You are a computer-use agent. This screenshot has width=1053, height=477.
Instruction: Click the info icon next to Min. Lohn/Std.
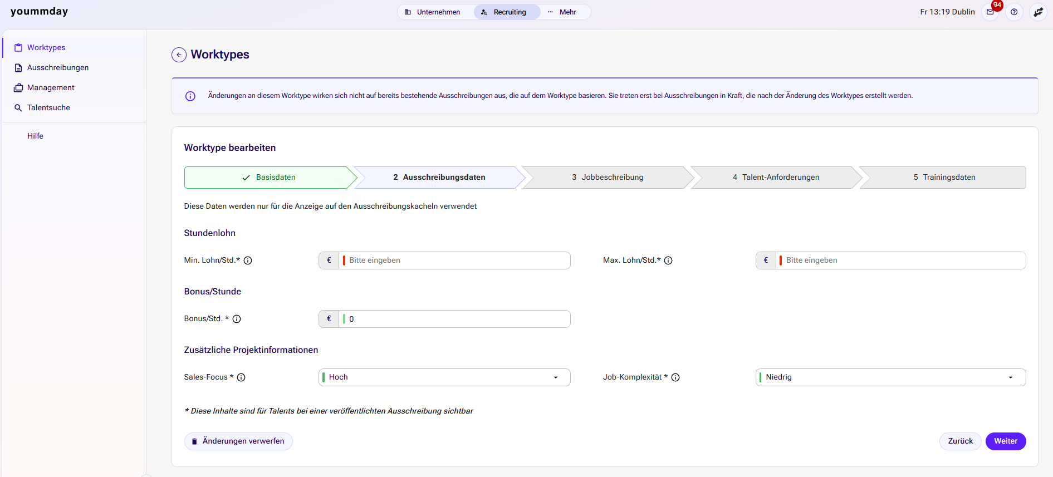[x=248, y=260]
